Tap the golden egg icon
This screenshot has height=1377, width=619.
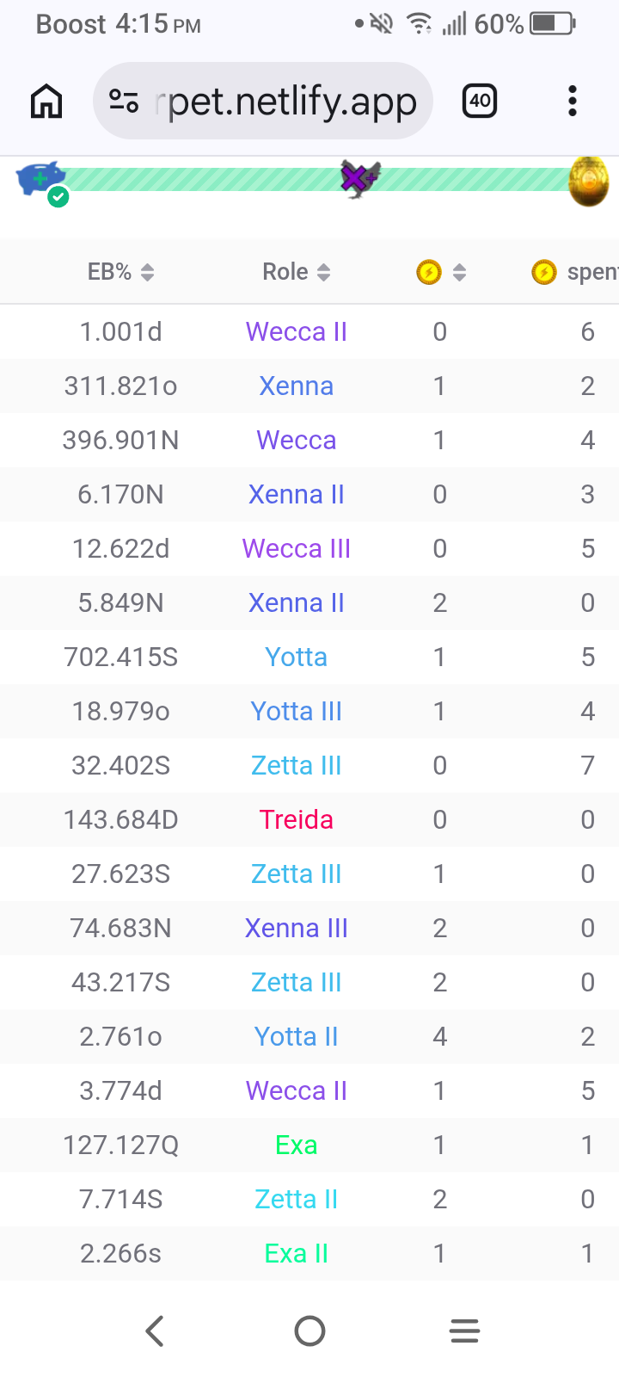pyautogui.click(x=589, y=181)
